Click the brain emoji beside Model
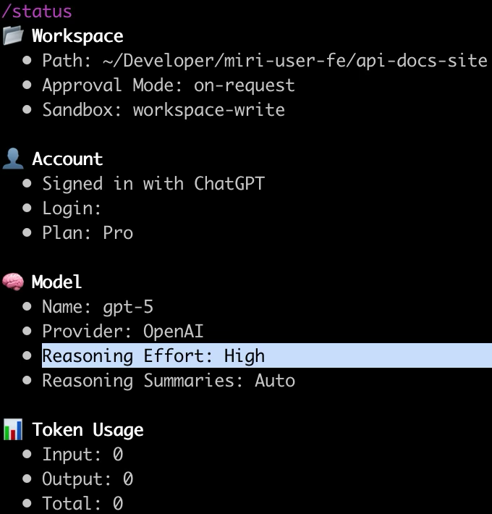 tap(13, 282)
